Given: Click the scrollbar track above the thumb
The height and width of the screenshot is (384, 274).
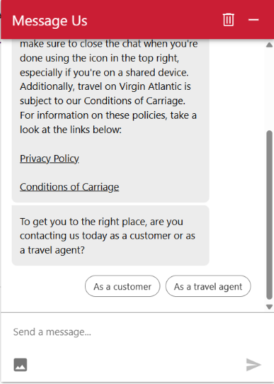Looking at the screenshot, I should pyautogui.click(x=269, y=89).
